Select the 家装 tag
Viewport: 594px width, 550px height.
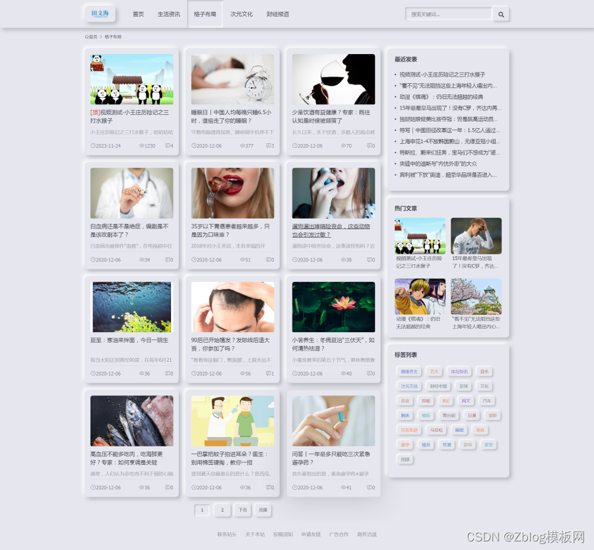point(488,444)
